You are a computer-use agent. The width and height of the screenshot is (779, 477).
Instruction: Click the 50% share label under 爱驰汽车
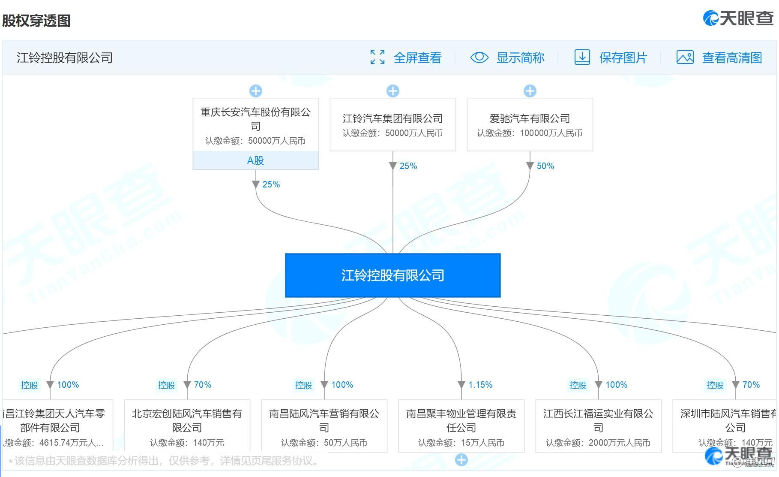(545, 166)
